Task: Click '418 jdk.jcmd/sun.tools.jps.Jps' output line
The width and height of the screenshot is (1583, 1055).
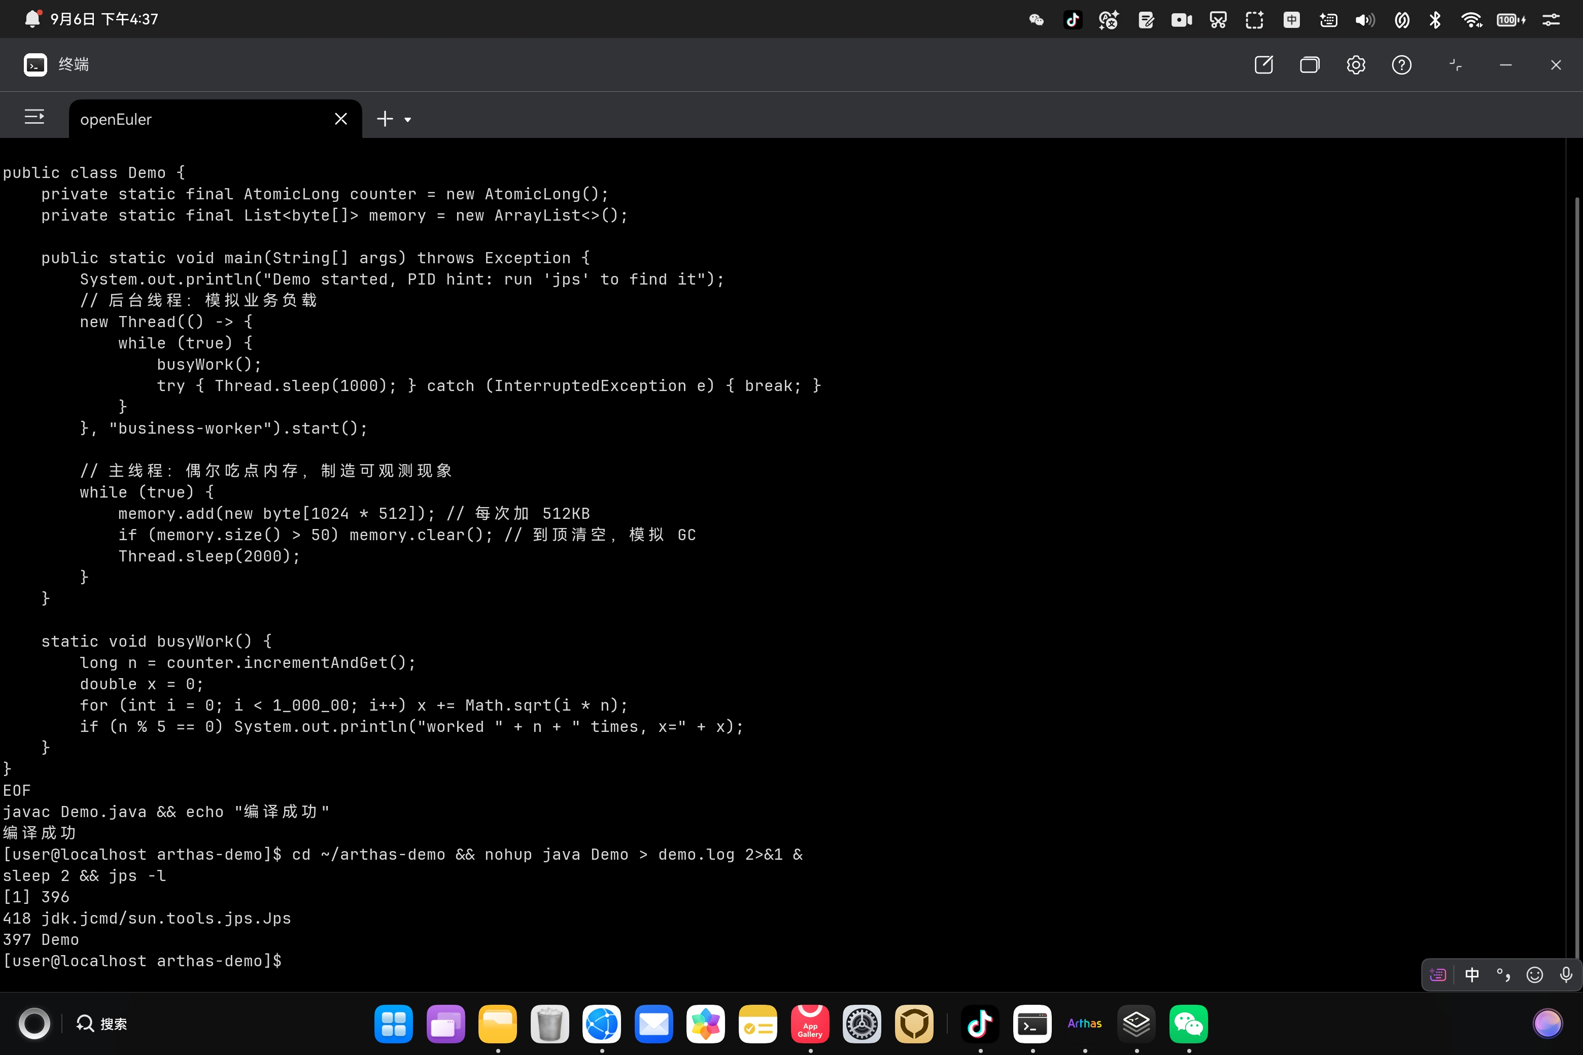Action: click(x=147, y=918)
